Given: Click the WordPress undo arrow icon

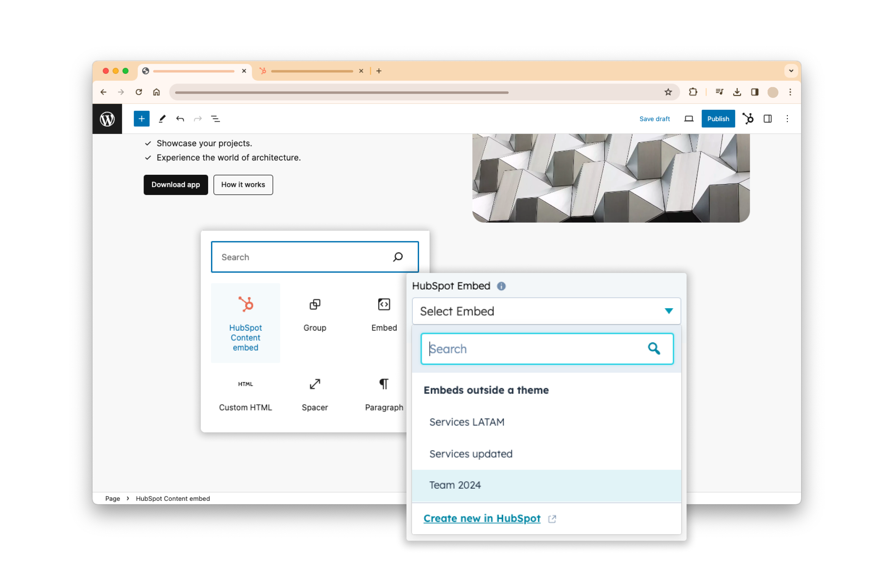Looking at the screenshot, I should click(x=180, y=119).
